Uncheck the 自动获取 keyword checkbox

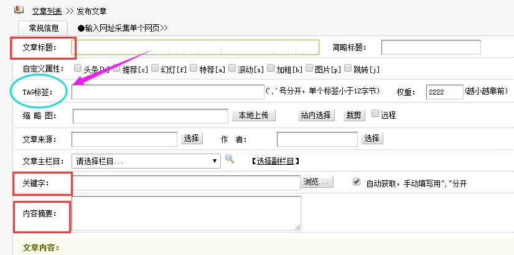(357, 182)
